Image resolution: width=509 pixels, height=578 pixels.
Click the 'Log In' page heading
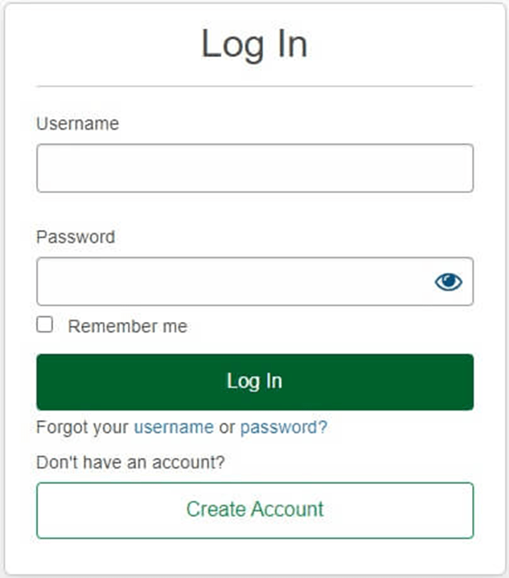pyautogui.click(x=254, y=44)
